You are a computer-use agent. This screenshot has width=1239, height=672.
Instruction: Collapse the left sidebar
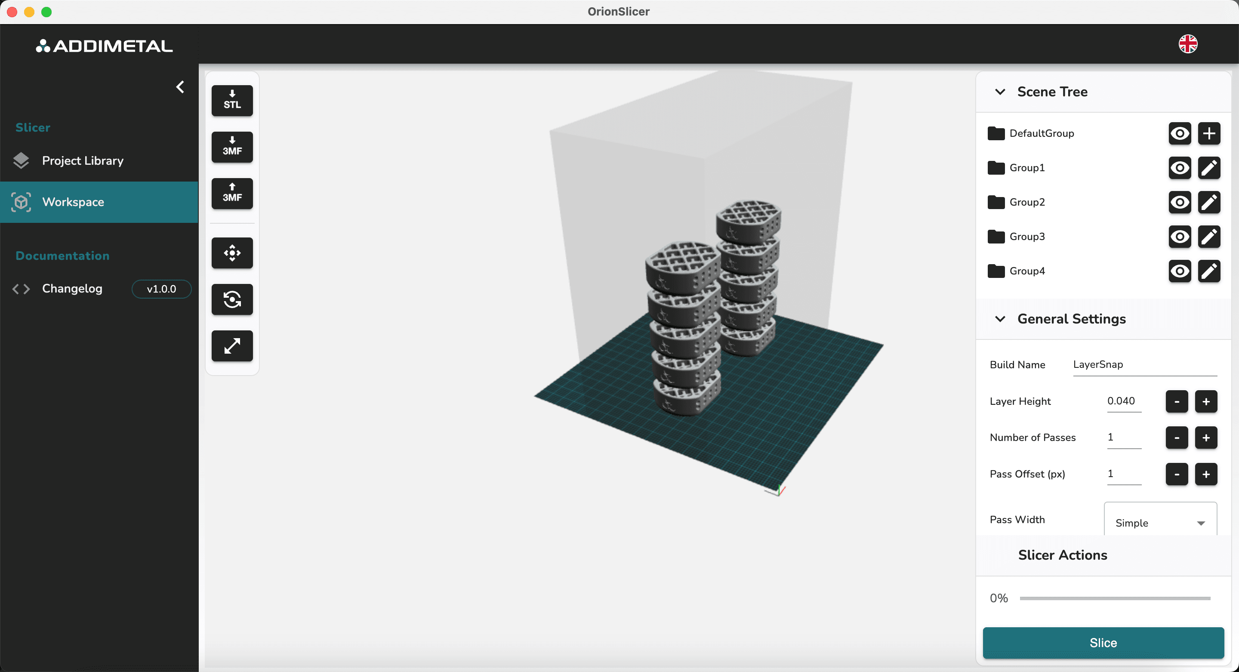pos(180,86)
